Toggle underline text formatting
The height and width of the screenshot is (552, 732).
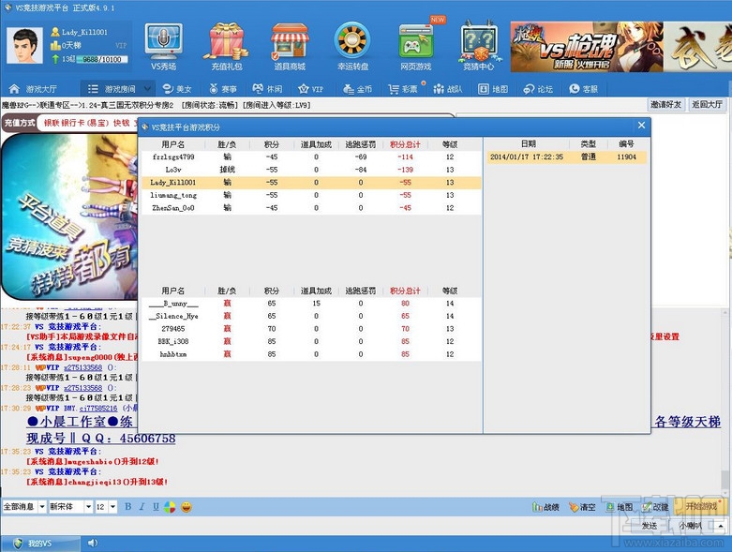[156, 507]
